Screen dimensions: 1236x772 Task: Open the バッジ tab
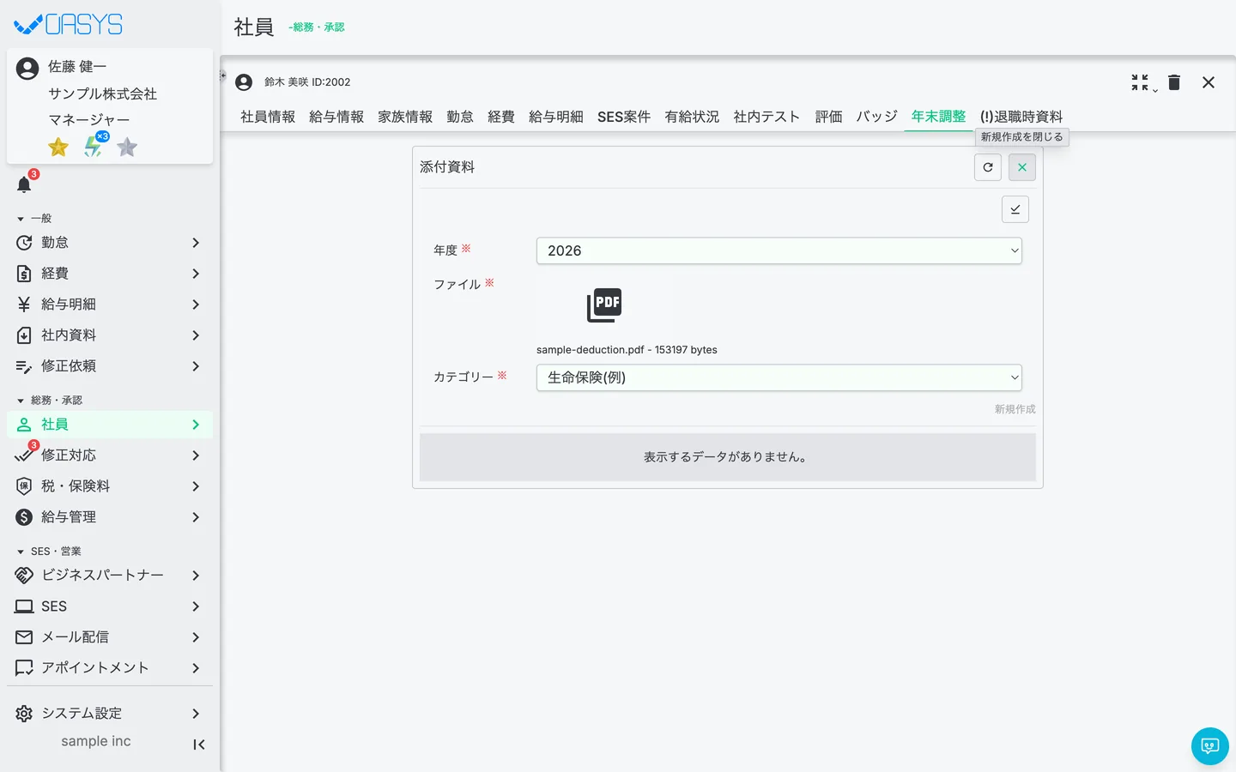click(876, 117)
